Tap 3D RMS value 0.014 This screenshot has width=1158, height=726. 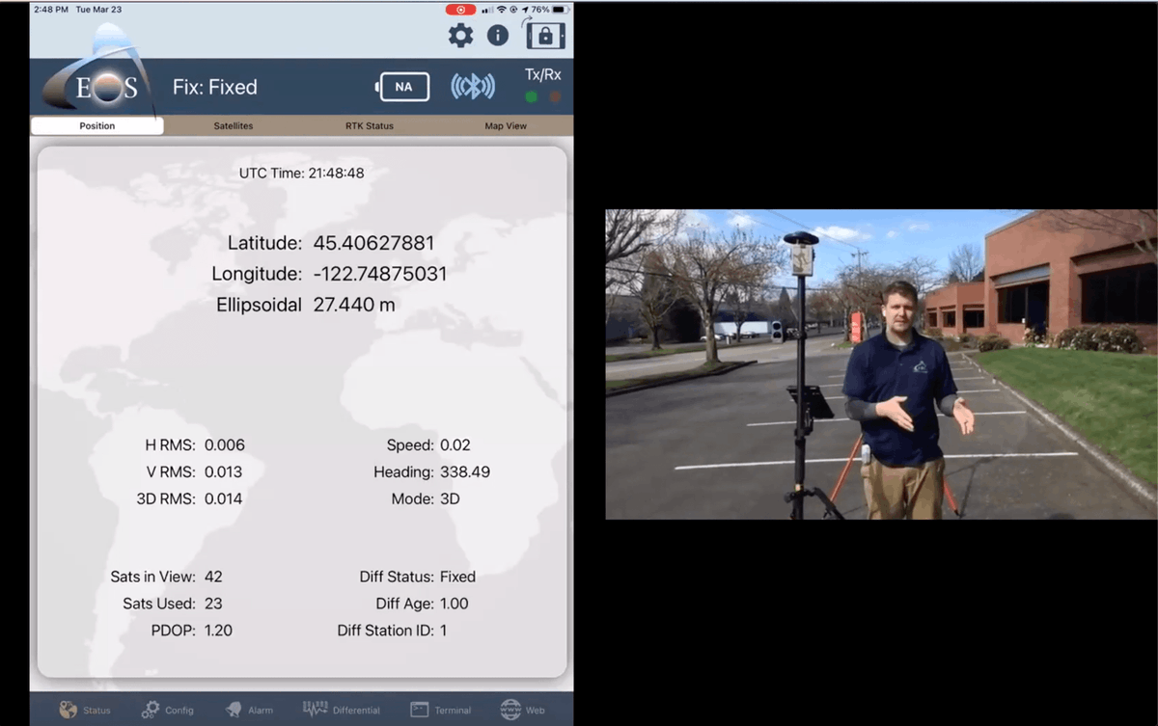point(223,499)
